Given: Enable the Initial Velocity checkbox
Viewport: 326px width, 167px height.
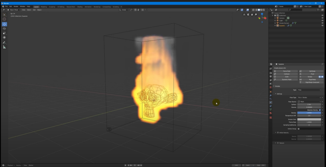Looking at the screenshot, I should 278,133.
